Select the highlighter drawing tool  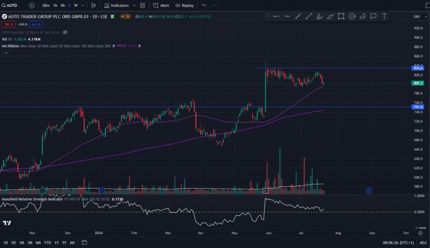click(319, 16)
